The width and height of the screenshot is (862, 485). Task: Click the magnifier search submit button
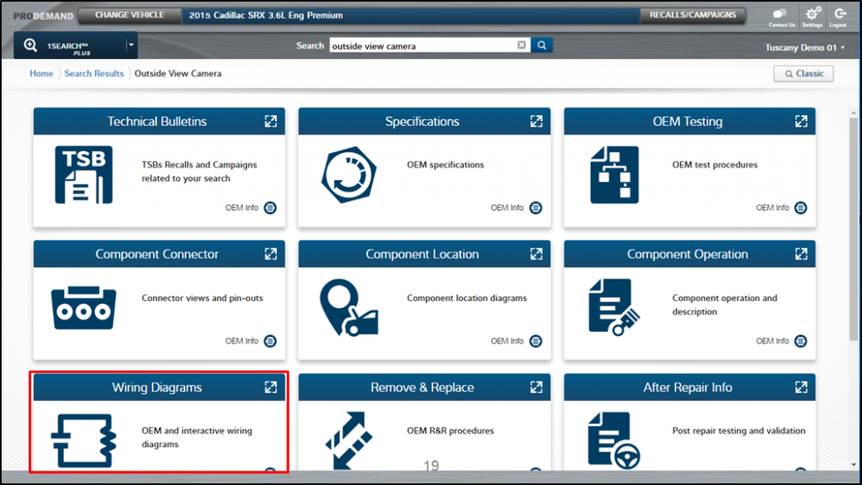542,45
